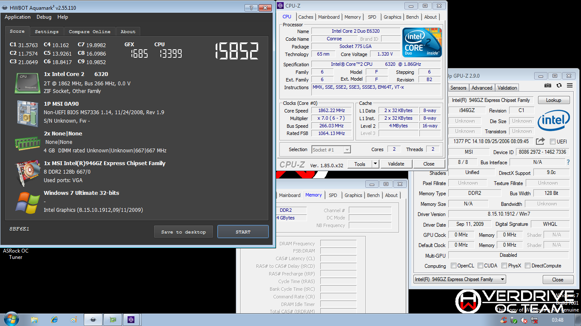Toggle the PhysX checkbox
The height and width of the screenshot is (326, 581).
504,266
